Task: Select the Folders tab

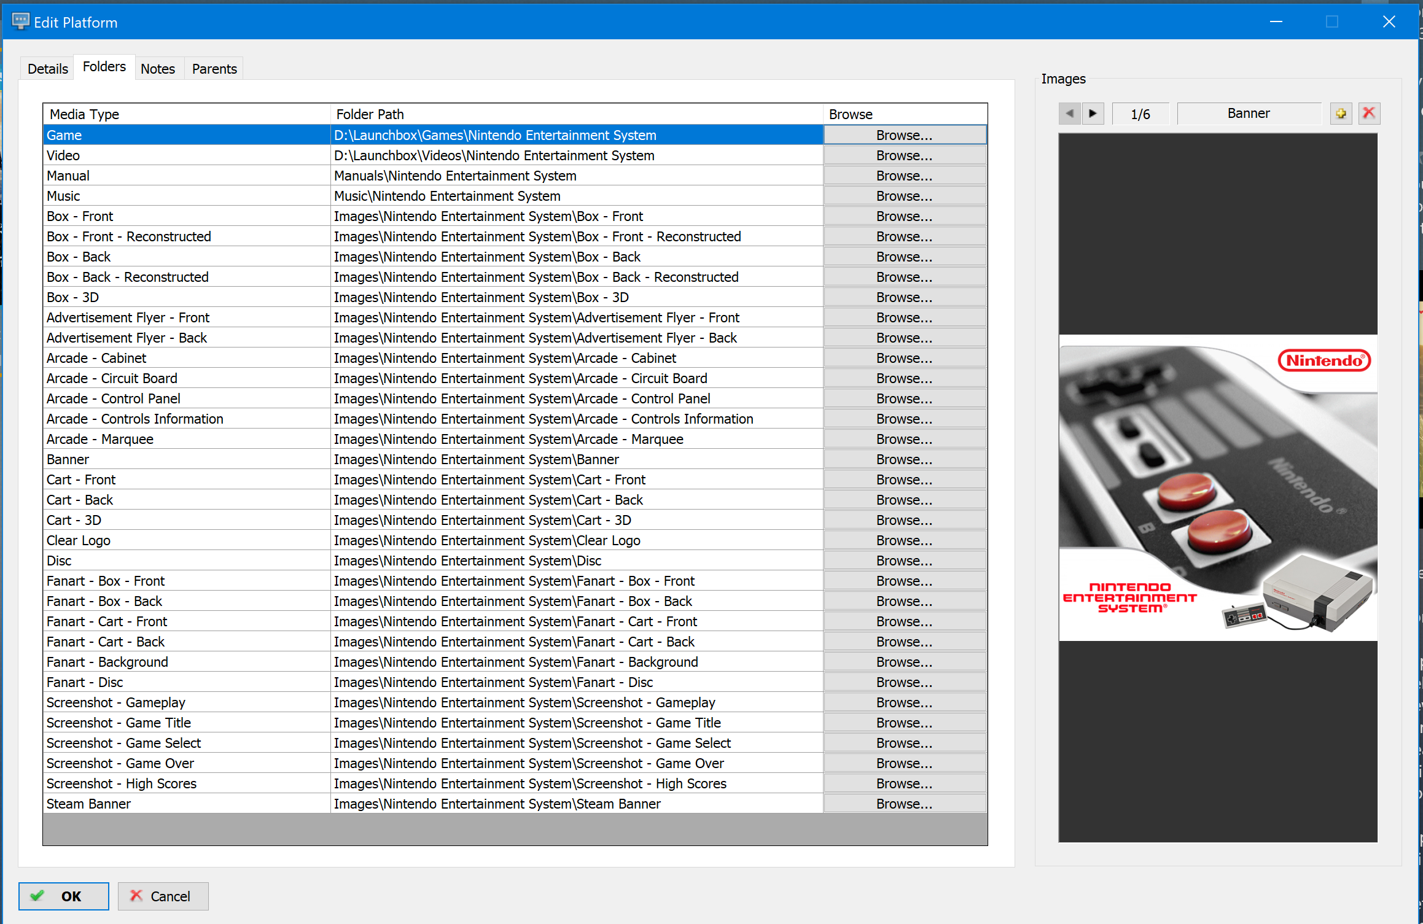Action: [104, 67]
